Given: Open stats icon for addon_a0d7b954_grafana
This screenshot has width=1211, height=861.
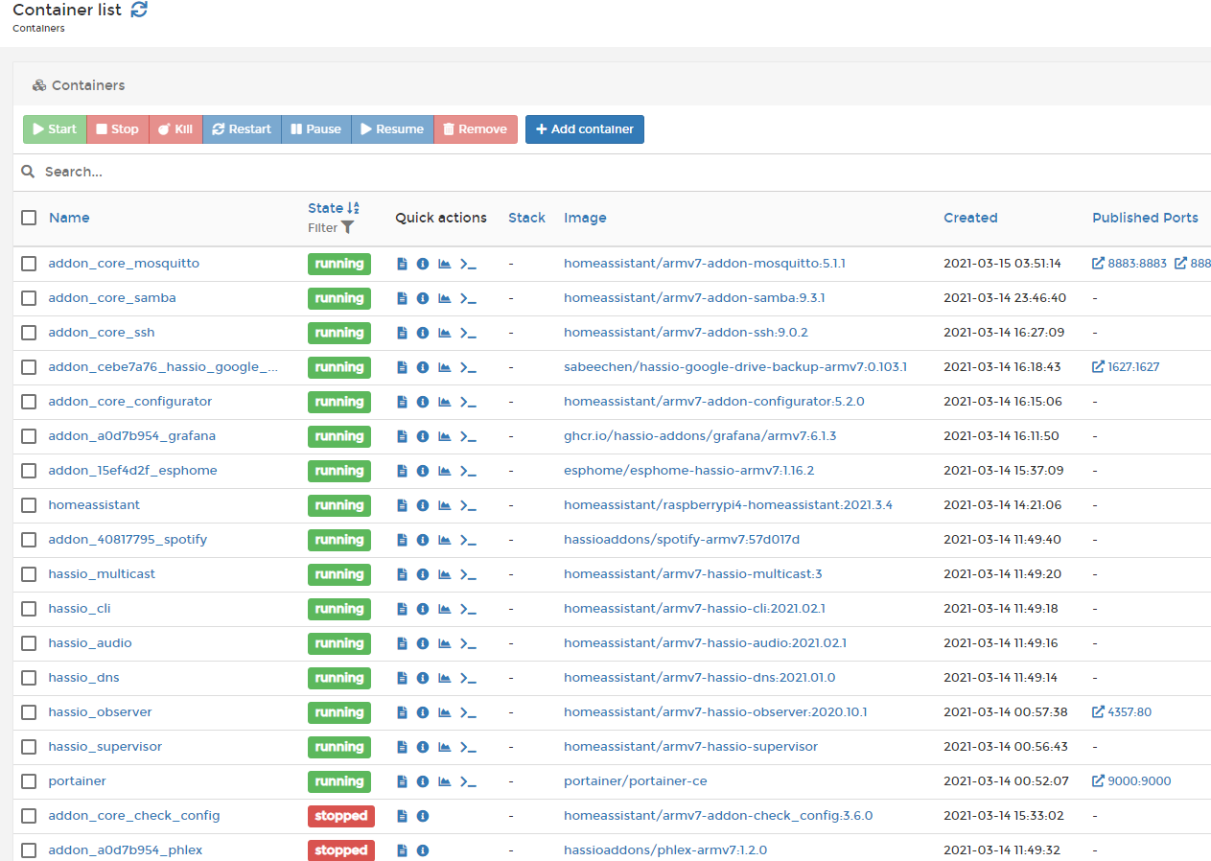Looking at the screenshot, I should click(x=444, y=436).
